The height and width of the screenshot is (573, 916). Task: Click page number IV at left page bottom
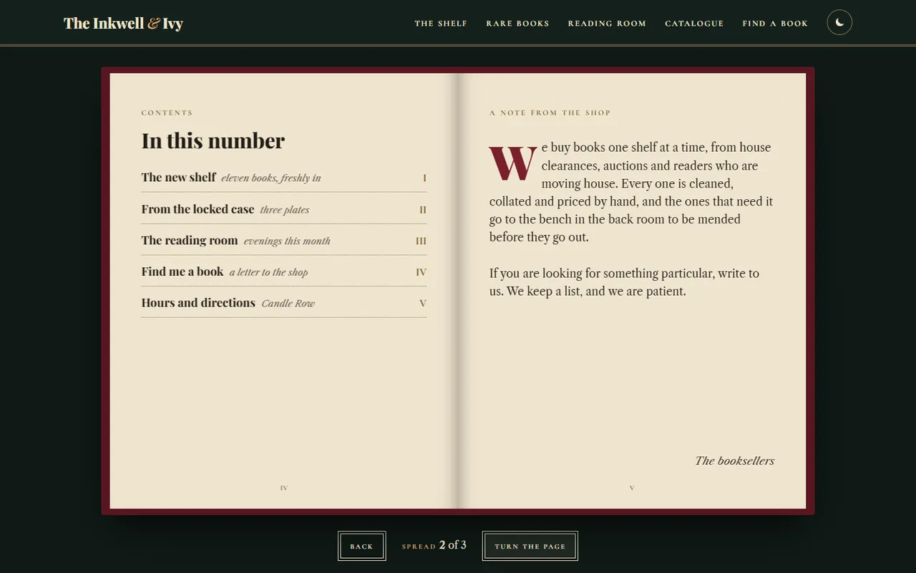[284, 488]
